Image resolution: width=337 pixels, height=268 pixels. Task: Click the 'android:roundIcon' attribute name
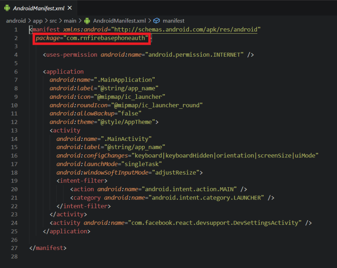[79, 105]
